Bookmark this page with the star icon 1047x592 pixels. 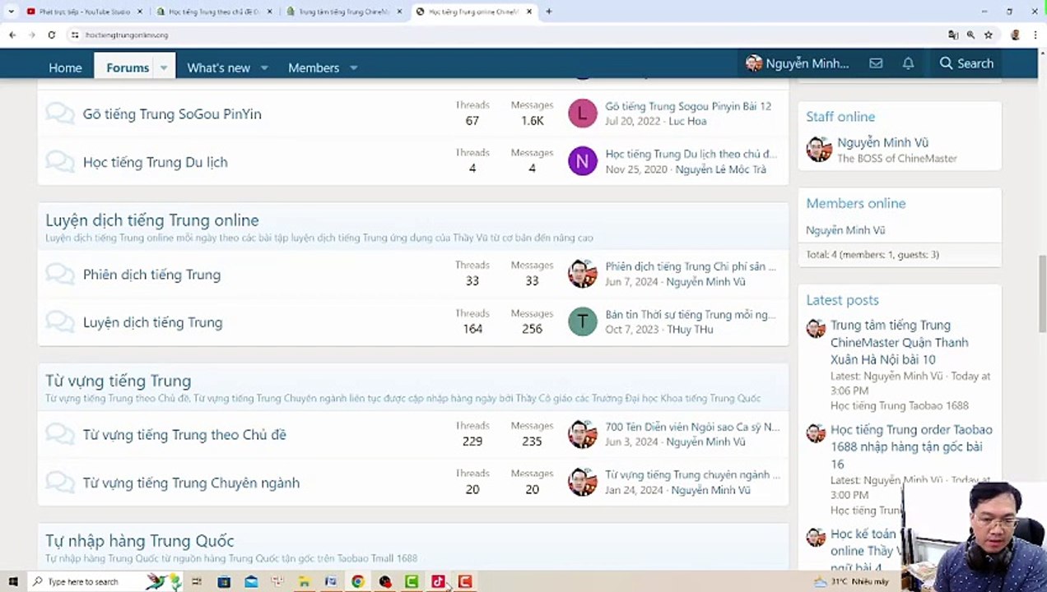[x=989, y=35]
